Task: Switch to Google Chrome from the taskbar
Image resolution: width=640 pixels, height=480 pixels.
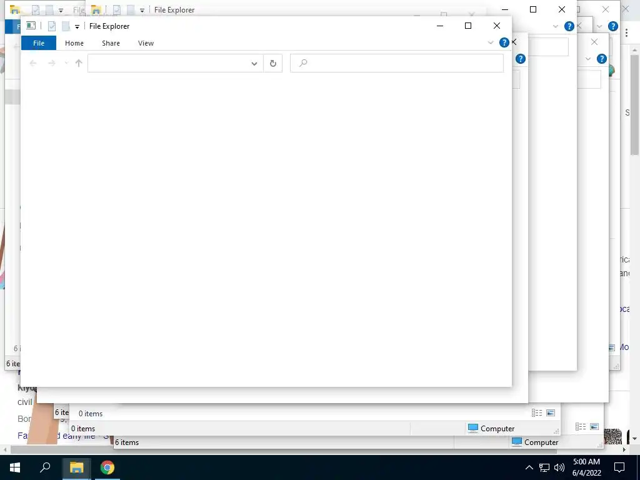Action: coord(107,467)
